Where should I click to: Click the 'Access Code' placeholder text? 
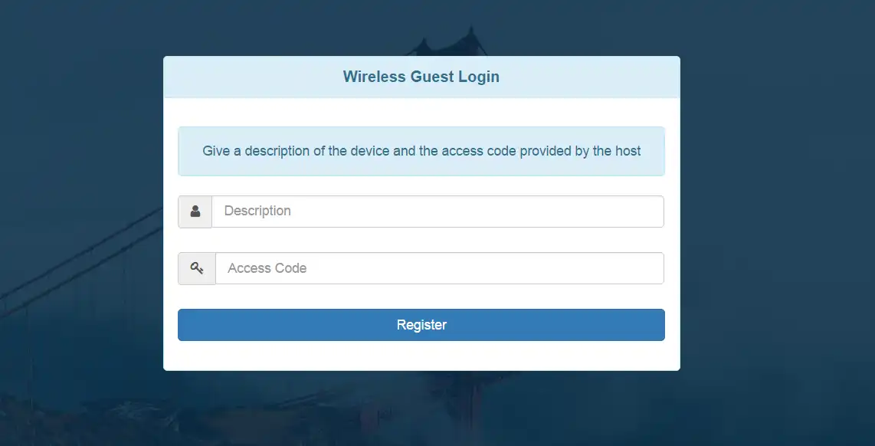pyautogui.click(x=267, y=268)
